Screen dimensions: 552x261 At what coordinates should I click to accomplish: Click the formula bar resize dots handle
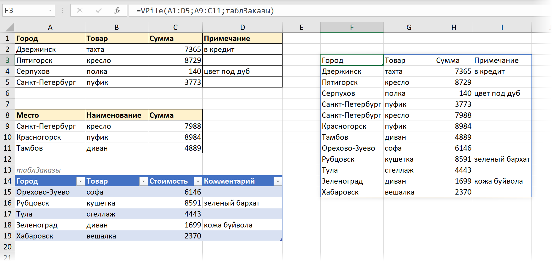pyautogui.click(x=62, y=11)
